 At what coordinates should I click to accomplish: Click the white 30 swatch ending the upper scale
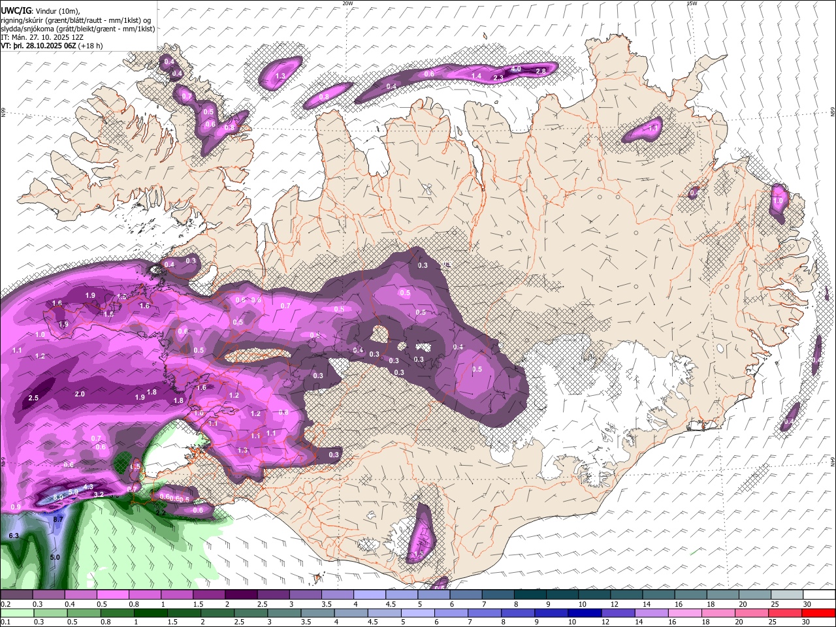819,595
